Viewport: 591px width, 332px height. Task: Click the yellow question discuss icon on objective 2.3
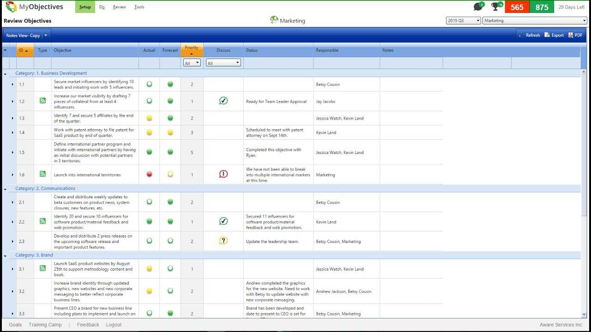pyautogui.click(x=223, y=240)
